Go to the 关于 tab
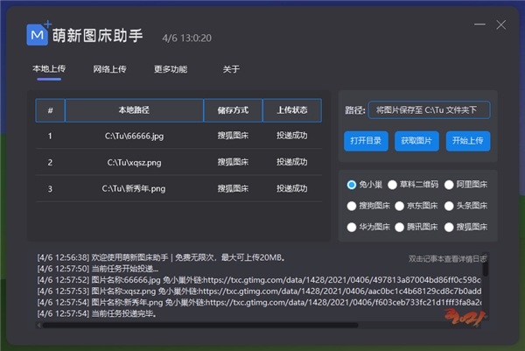The width and height of the screenshot is (525, 351). [x=231, y=68]
